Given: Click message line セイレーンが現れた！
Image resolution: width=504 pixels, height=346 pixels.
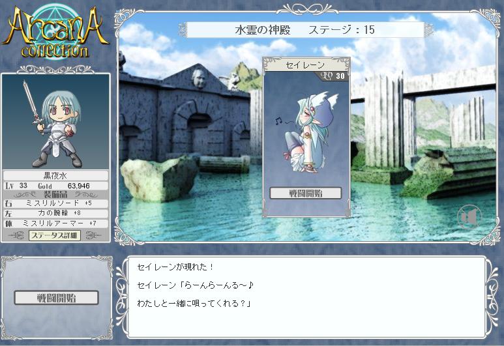Looking at the screenshot, I should (x=175, y=267).
